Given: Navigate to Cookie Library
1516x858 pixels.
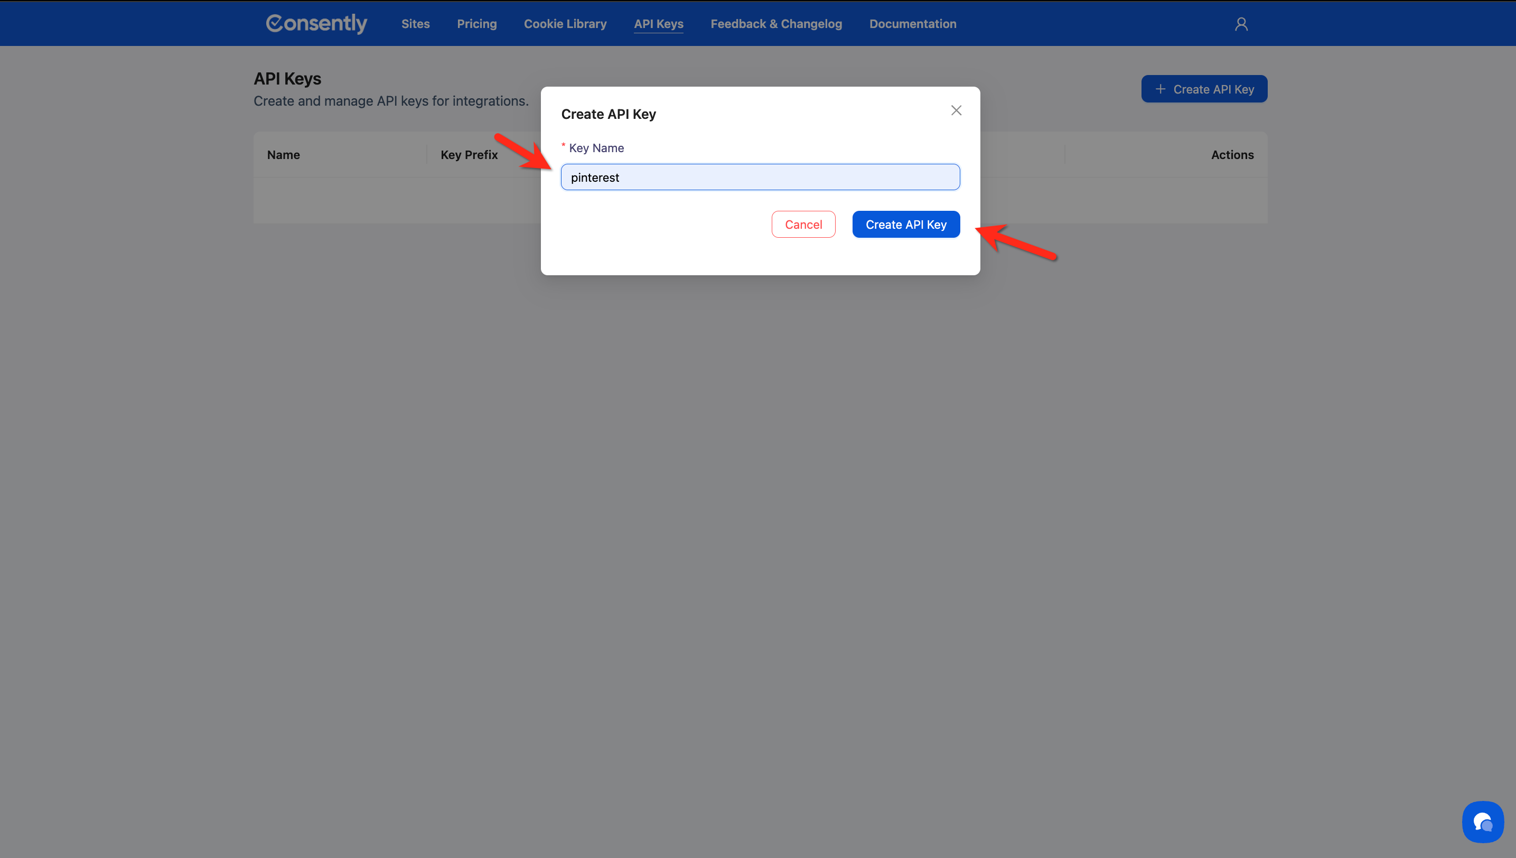Looking at the screenshot, I should 565,24.
